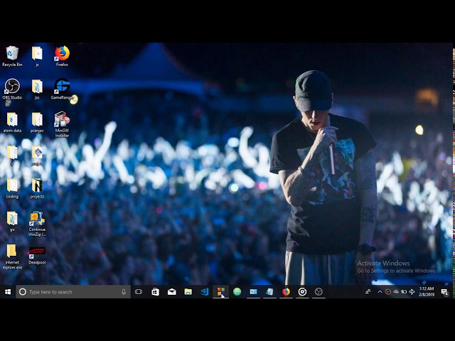455x341 pixels.
Task: Select the Continue WinZip installer shortcut
Action: pos(37,224)
